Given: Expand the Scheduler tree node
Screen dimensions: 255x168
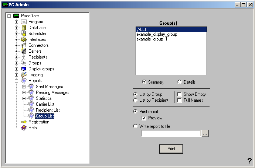Looking at the screenshot, I should click(16, 34).
